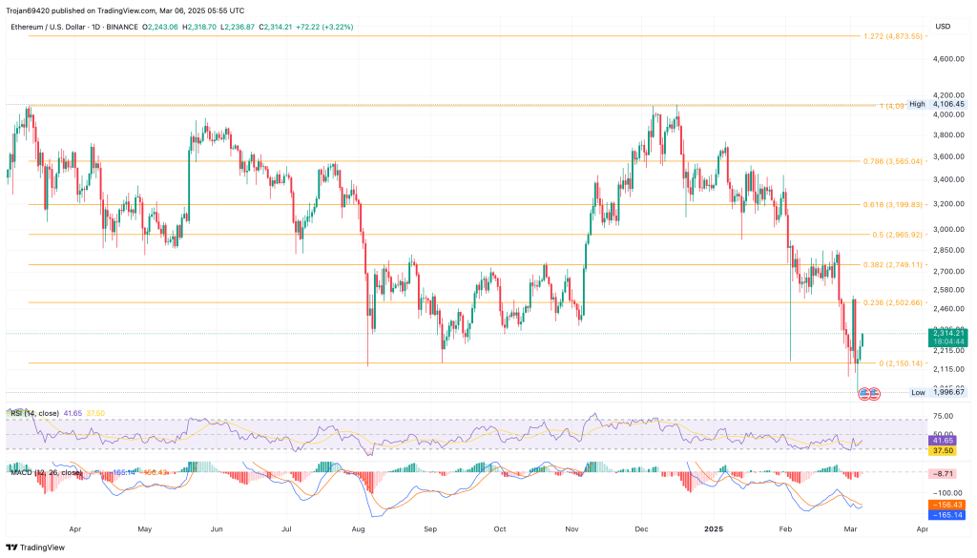Click the green current price tag with countdown 18:04:44
977x558 pixels.
(x=947, y=338)
